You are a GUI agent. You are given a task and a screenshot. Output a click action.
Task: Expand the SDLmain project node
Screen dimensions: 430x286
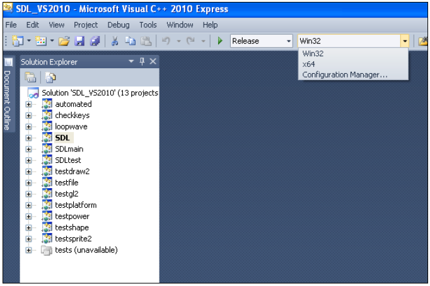(28, 149)
